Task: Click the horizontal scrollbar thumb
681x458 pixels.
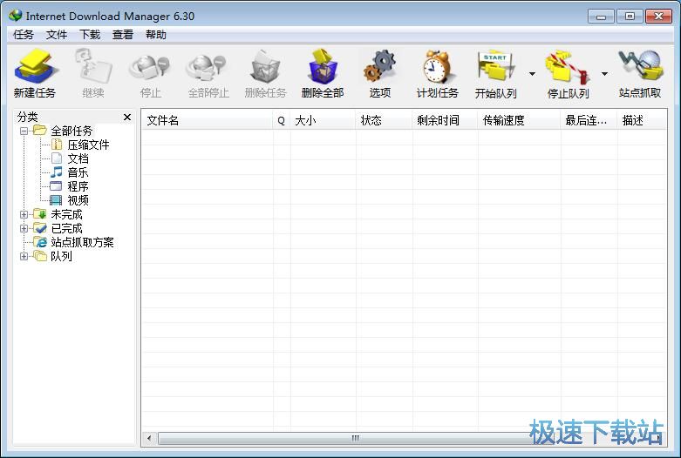Action: pos(355,438)
